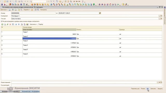This screenshot has width=166, height=93.
Task: Open selection ellipsis button in Ответственный field
Action: (158, 82)
